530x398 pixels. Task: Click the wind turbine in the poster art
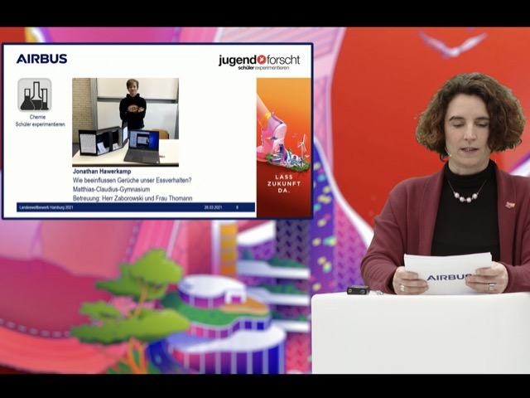[x=301, y=144]
